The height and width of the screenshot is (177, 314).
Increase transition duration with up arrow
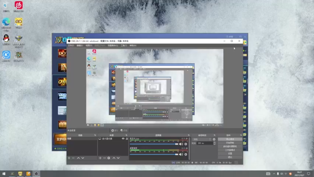[x=214, y=142]
